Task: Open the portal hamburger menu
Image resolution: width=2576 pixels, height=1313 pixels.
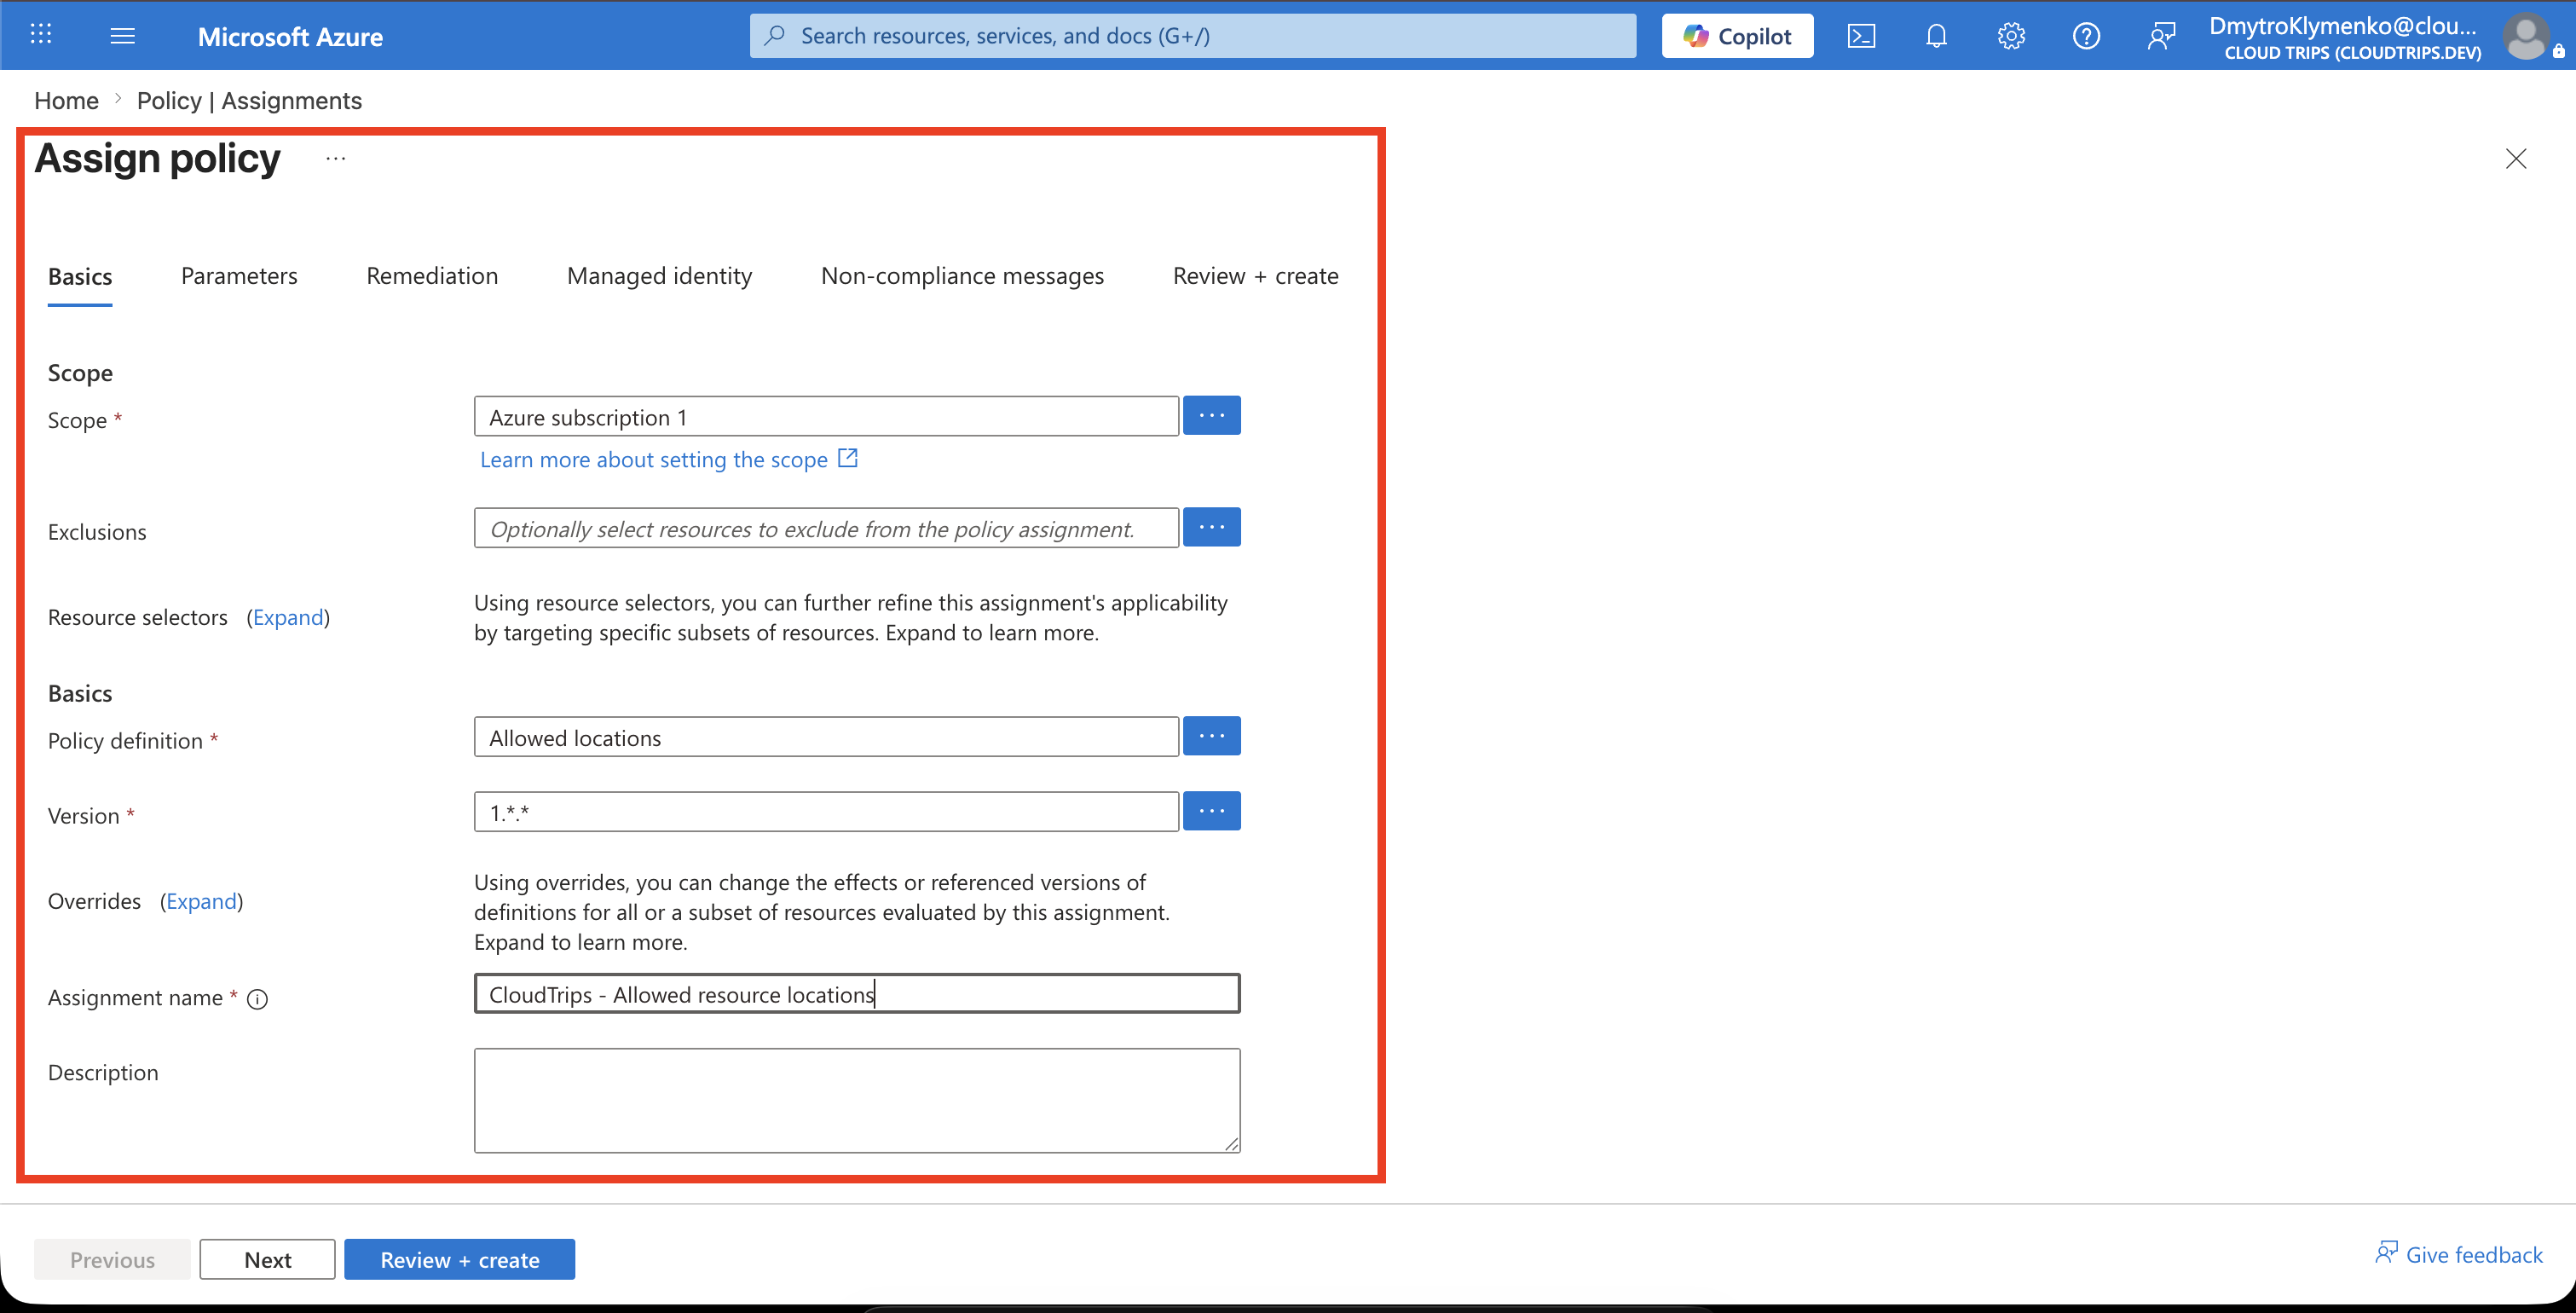Action: click(122, 36)
